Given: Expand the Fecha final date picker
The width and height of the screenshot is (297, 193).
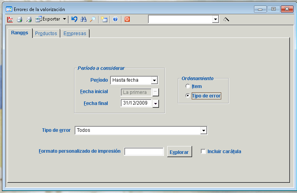Looking at the screenshot, I should [x=155, y=103].
